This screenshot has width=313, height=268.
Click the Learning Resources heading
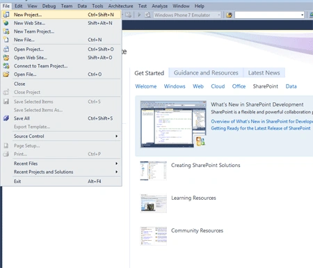pyautogui.click(x=193, y=198)
